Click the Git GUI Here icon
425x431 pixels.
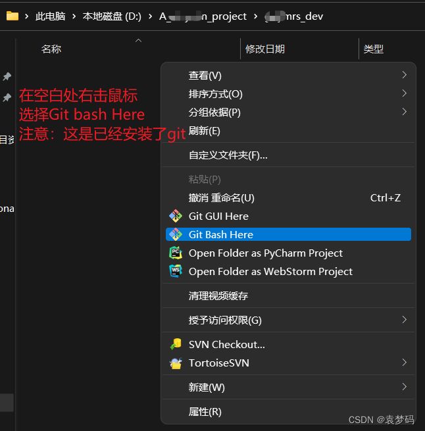(176, 216)
